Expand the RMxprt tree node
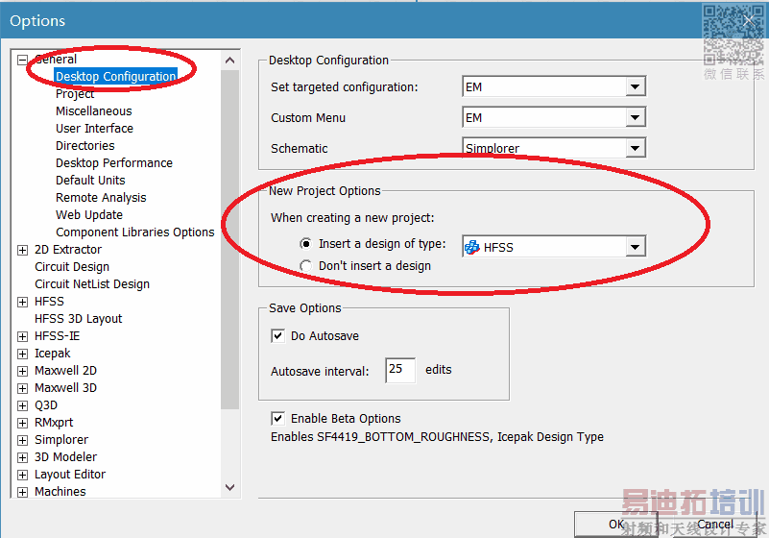769x538 pixels. [22, 423]
